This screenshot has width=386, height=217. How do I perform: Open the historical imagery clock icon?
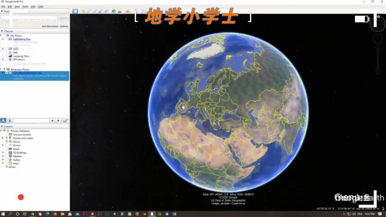(x=114, y=11)
